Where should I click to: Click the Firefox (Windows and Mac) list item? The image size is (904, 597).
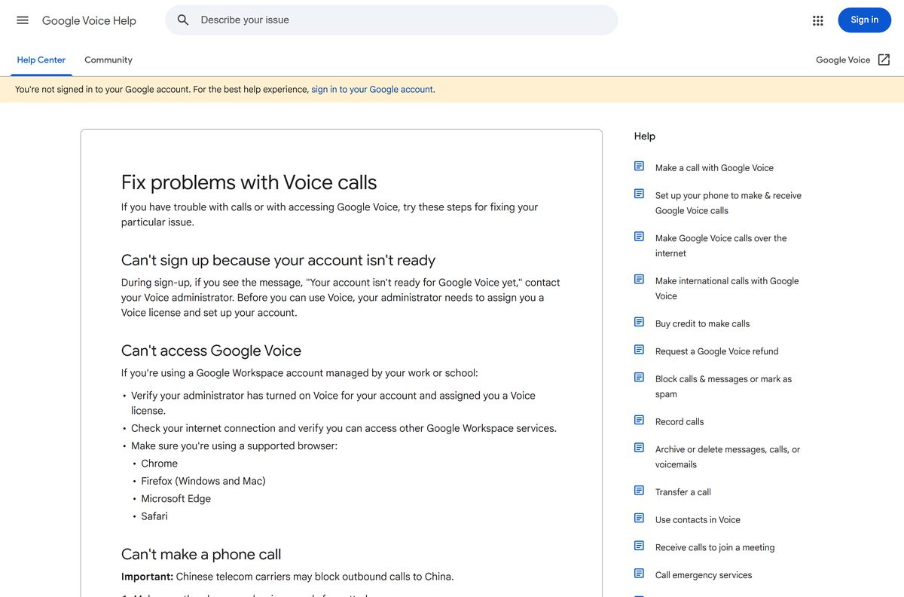tap(203, 481)
